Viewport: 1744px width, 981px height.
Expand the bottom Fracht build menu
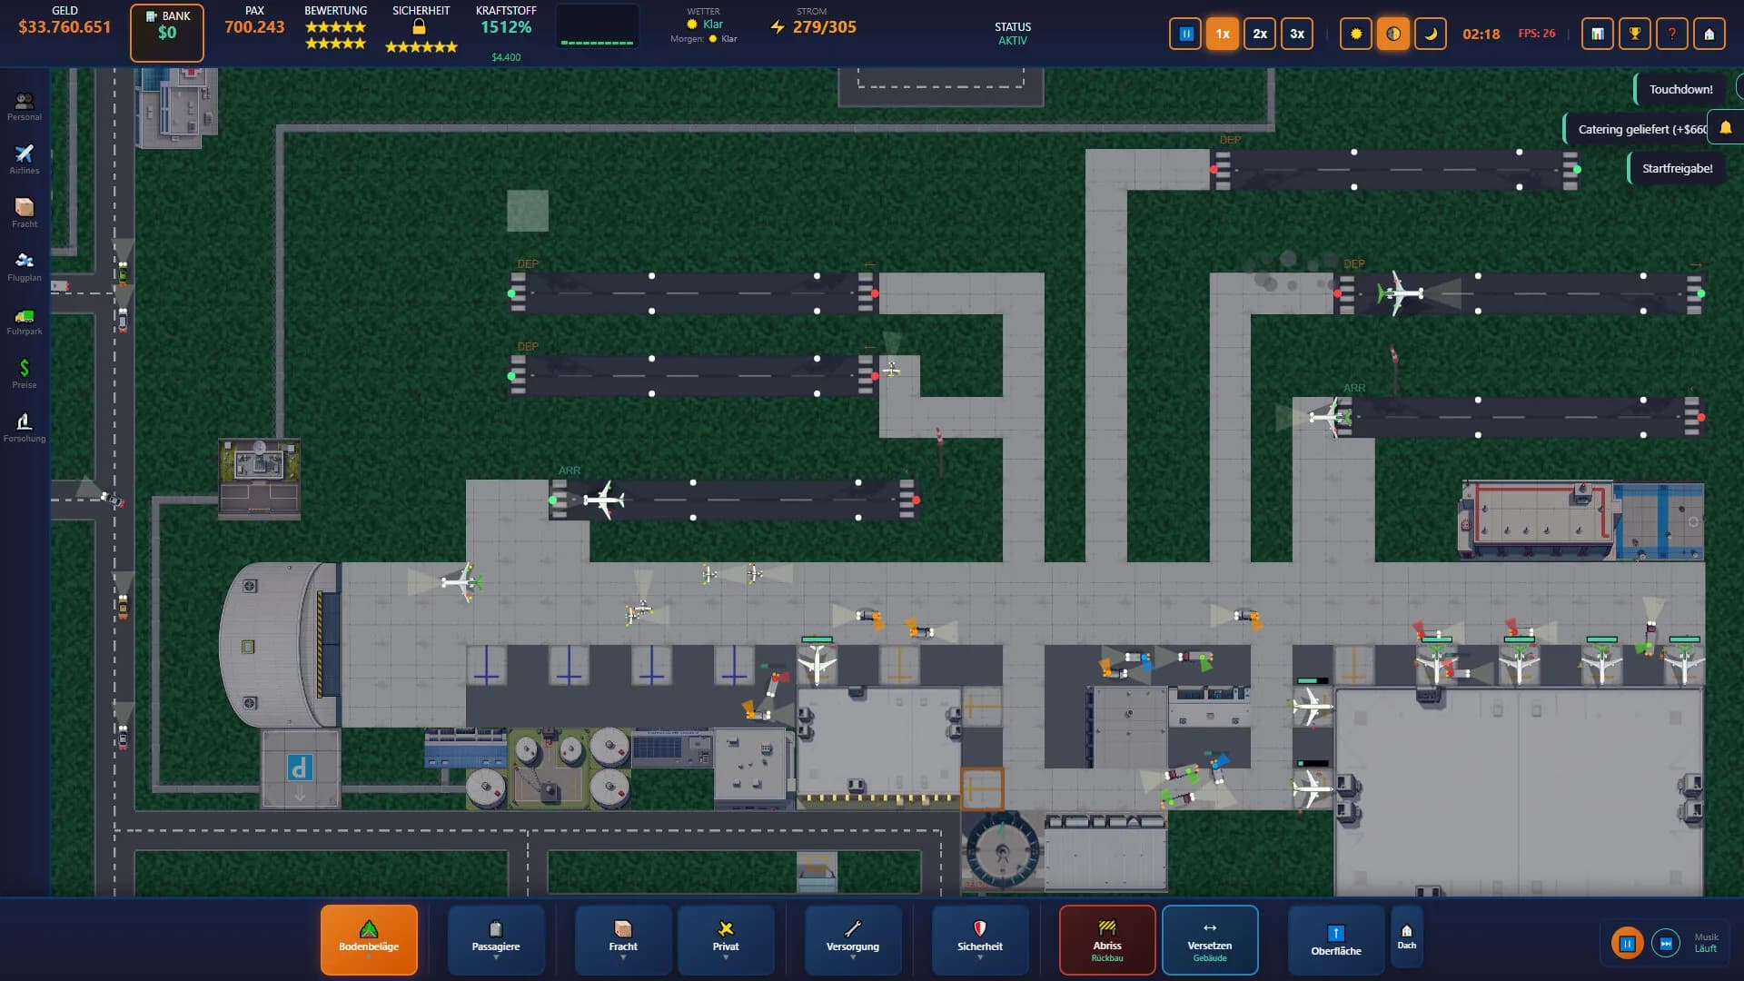pos(623,939)
